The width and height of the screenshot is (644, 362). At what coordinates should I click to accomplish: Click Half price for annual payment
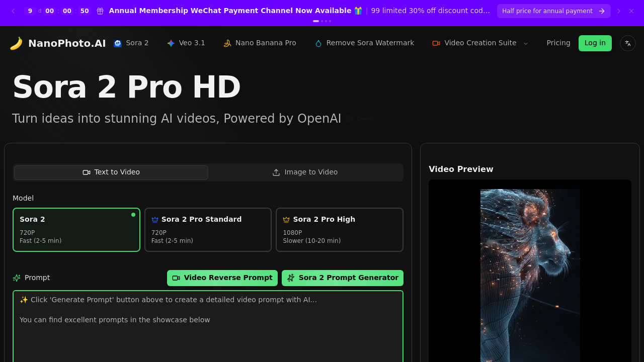click(x=554, y=11)
